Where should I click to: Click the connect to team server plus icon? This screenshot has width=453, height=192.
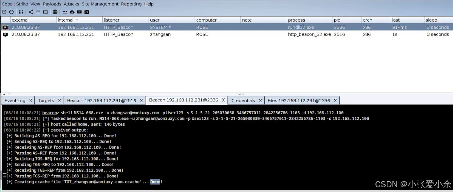click(x=4, y=12)
